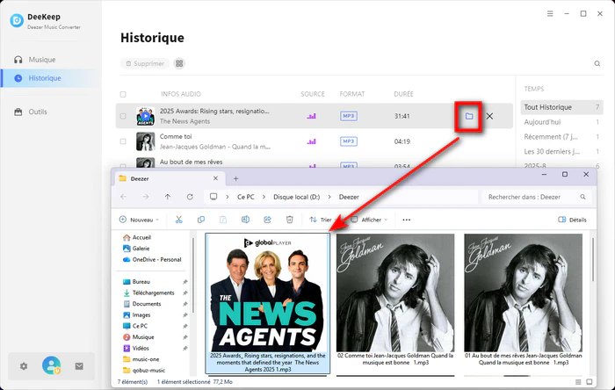
Task: Click the Deezer source icon of 2025 Awards
Action: coord(312,116)
